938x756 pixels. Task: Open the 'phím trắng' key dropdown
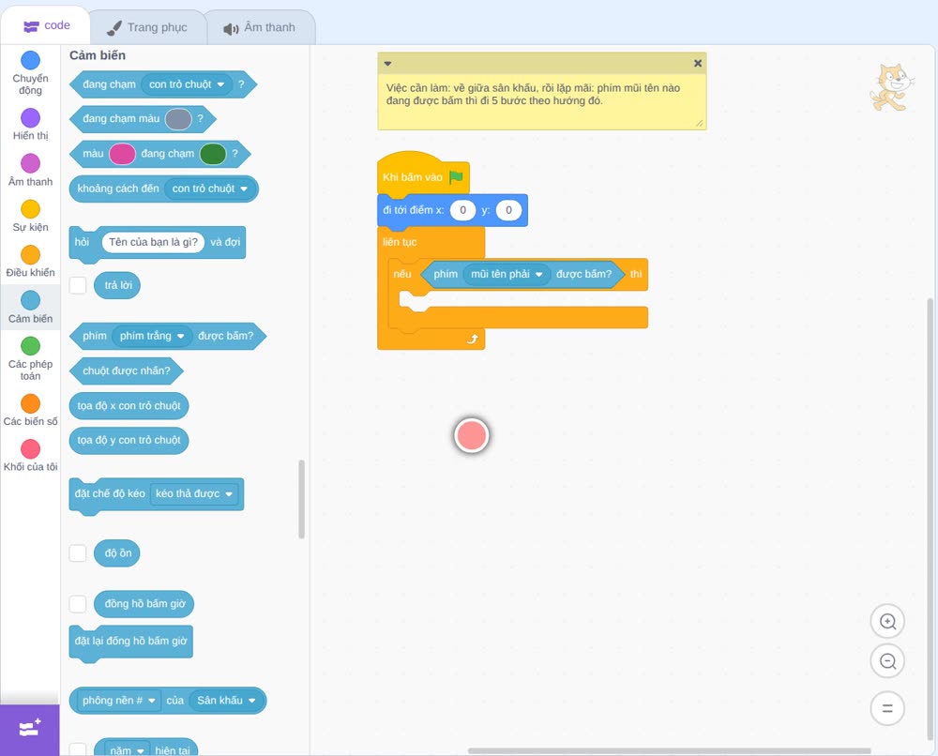pyautogui.click(x=152, y=336)
